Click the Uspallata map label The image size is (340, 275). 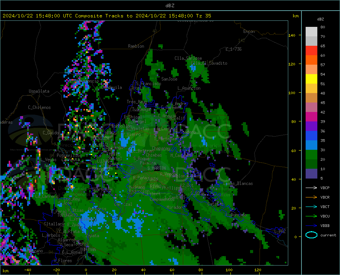coord(39,91)
